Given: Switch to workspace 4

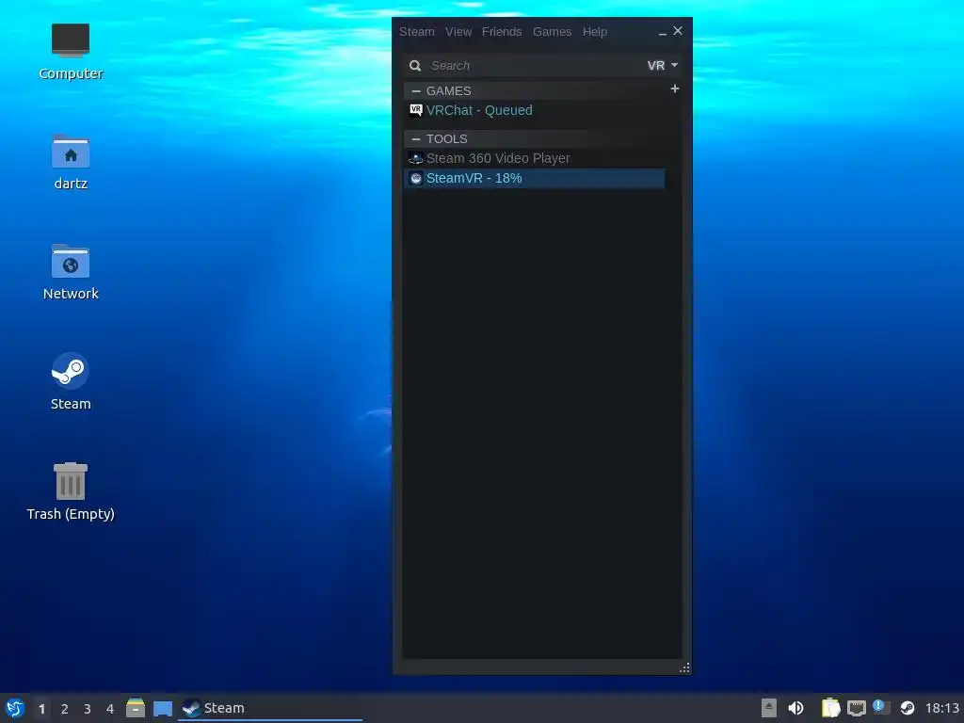Looking at the screenshot, I should point(110,709).
